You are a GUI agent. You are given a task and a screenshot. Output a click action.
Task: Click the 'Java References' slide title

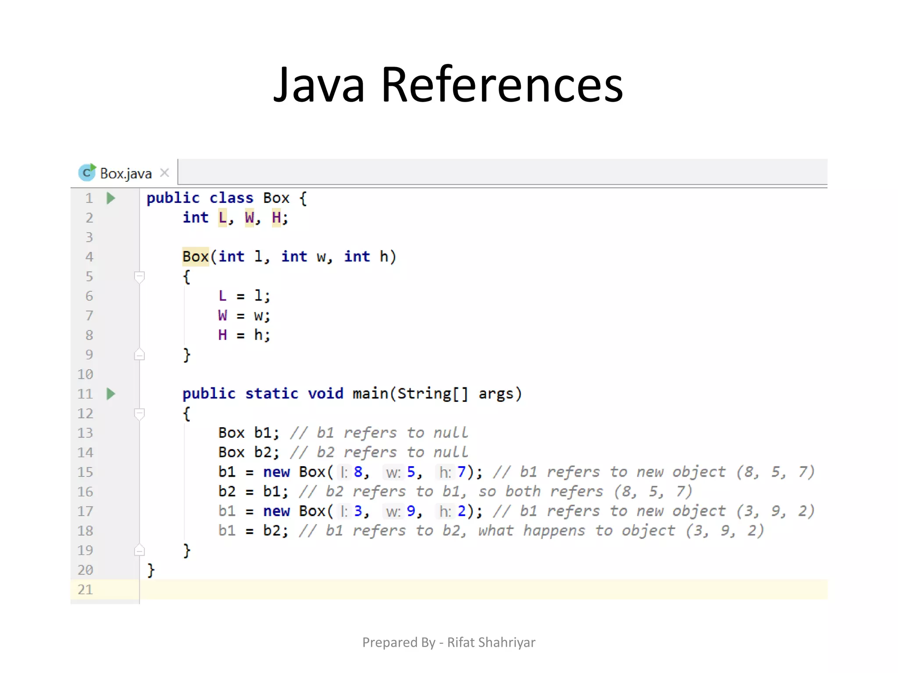pyautogui.click(x=448, y=84)
